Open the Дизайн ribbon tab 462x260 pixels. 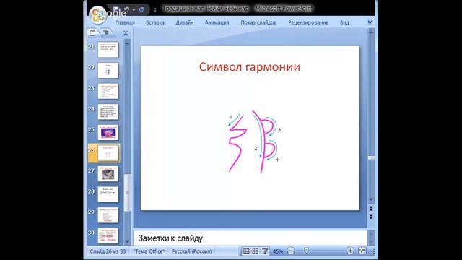coord(185,22)
